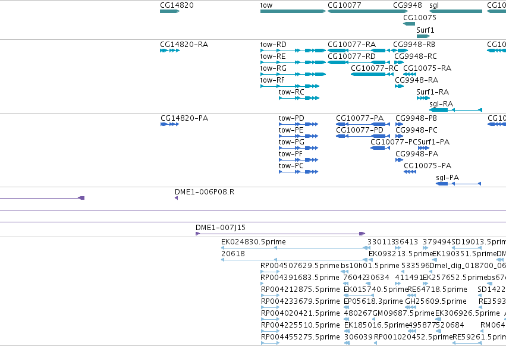Select the EK306926.5prime EST feature
This screenshot has height=346, width=506.
click(438, 319)
